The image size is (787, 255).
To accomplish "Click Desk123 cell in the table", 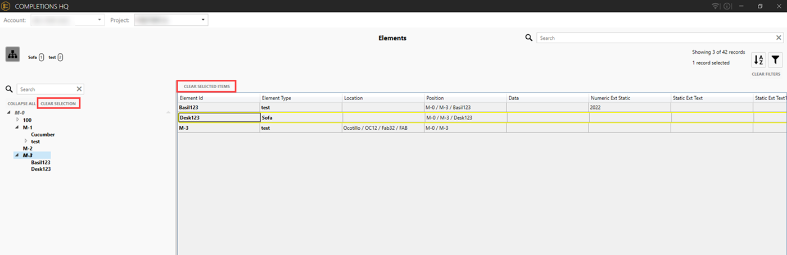I will (x=219, y=117).
